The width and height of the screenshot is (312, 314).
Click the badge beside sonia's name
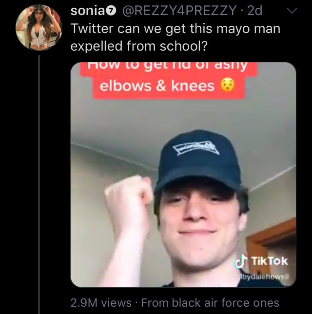pos(112,11)
